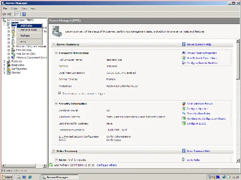The width and height of the screenshot is (241, 180).
Task: Click the Change System Properties icon
Action: (184, 53)
